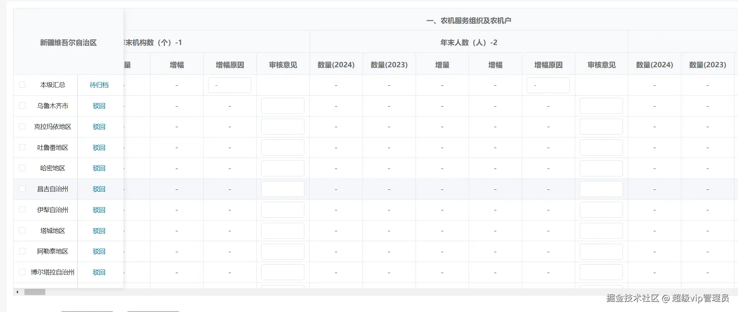Focus 哈密地区 审核意见 box under 年末人数
This screenshot has width=738, height=312.
[601, 169]
